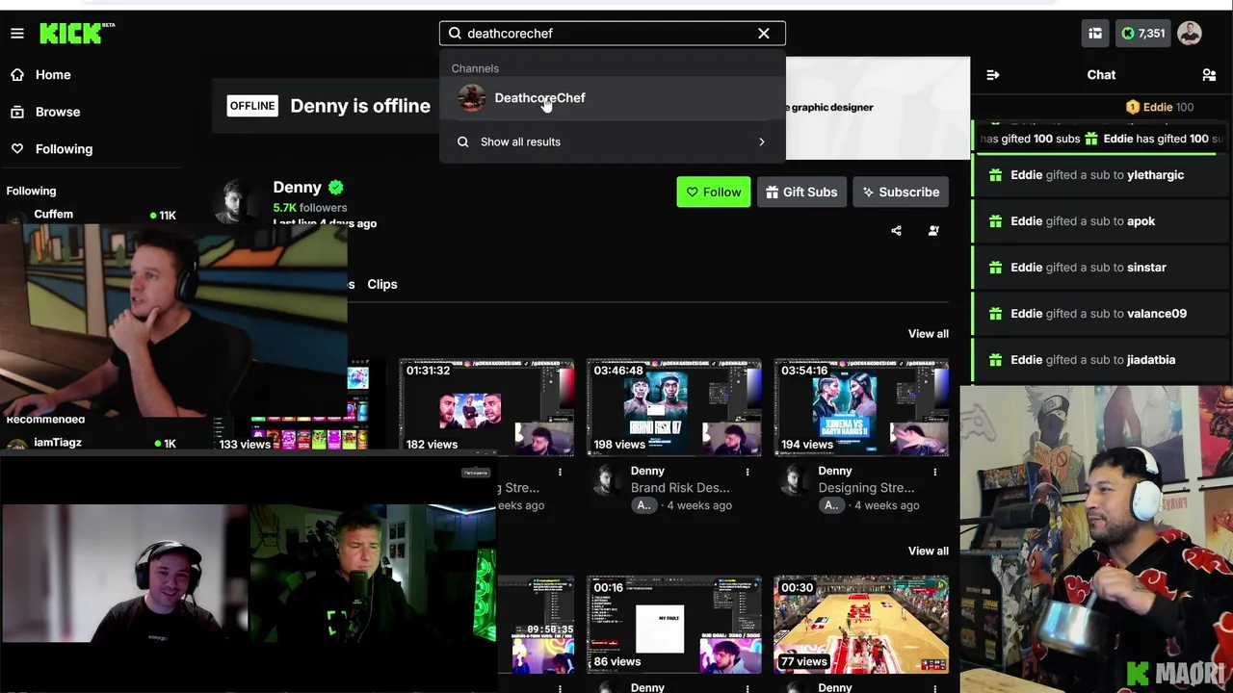Open options menu for the 01:31:32 video
1233x693 pixels.
pos(561,472)
